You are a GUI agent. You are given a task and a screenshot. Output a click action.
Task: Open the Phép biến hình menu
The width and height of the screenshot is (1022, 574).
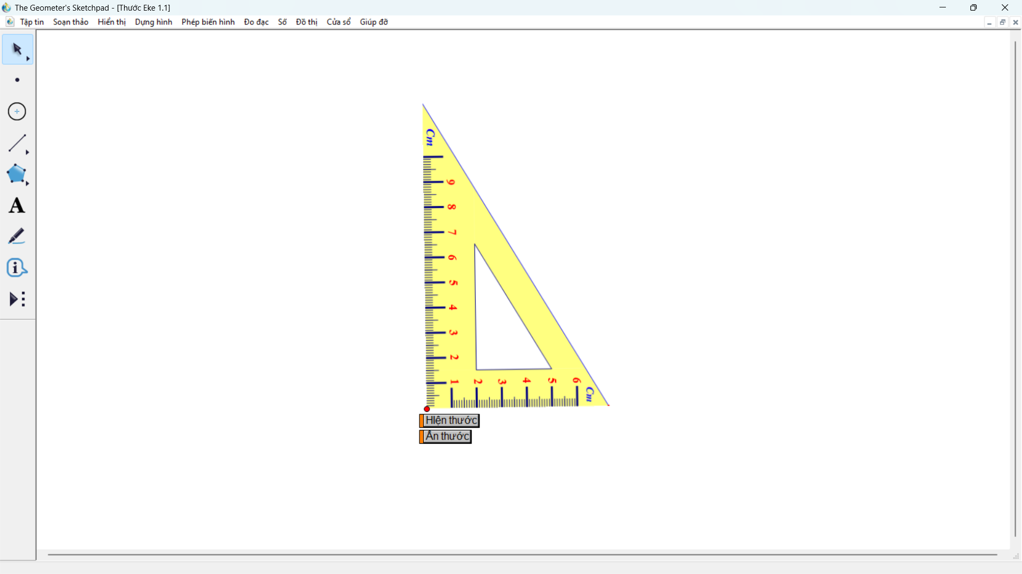coord(208,22)
